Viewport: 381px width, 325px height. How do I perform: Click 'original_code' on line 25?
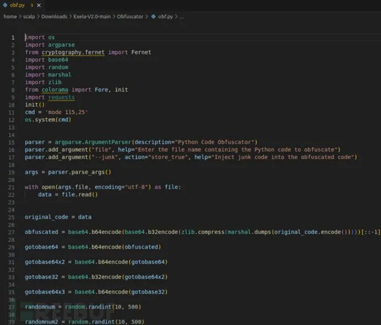pyautogui.click(x=46, y=217)
